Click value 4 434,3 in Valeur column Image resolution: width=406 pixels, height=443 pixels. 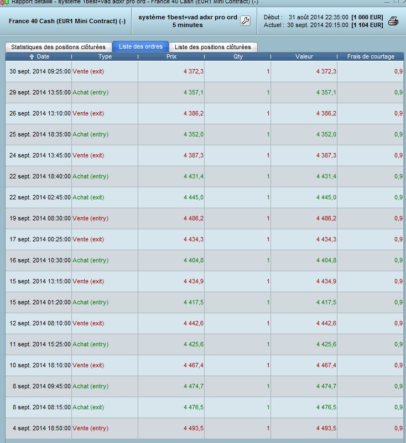[326, 240]
